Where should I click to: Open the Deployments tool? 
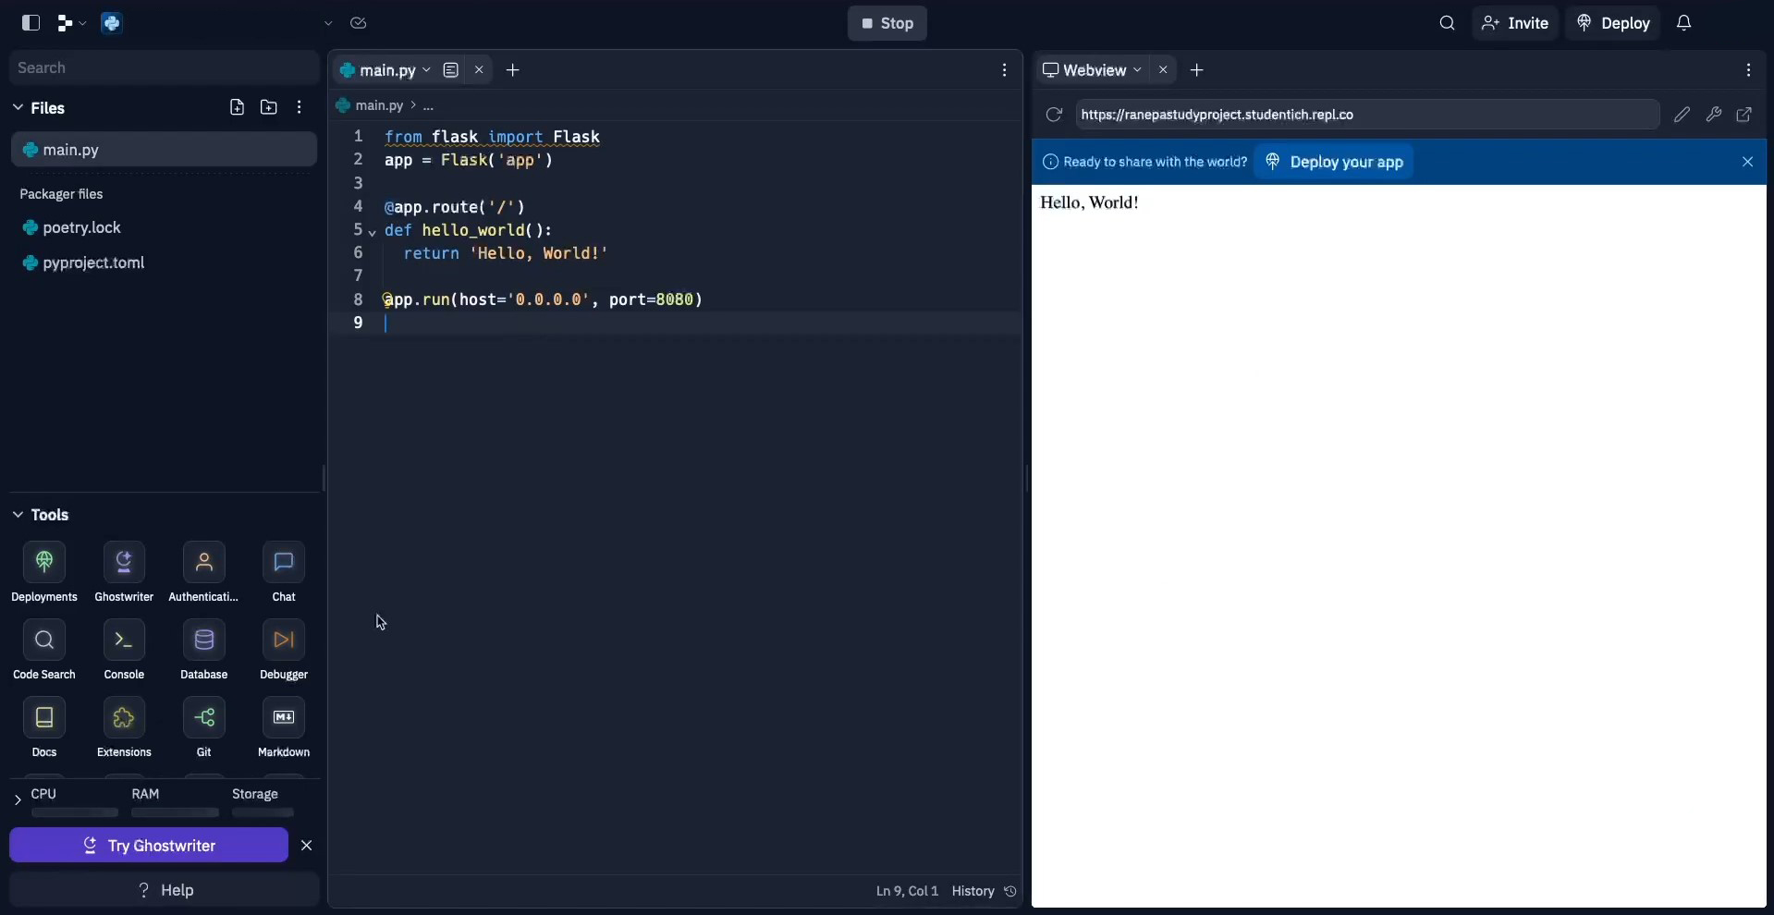(44, 563)
